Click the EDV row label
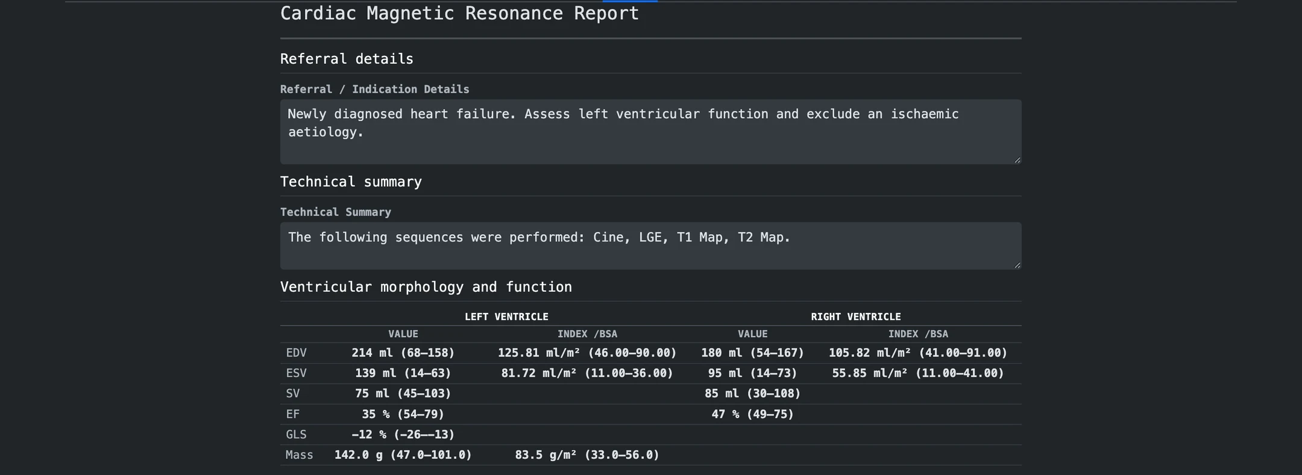 (x=296, y=353)
